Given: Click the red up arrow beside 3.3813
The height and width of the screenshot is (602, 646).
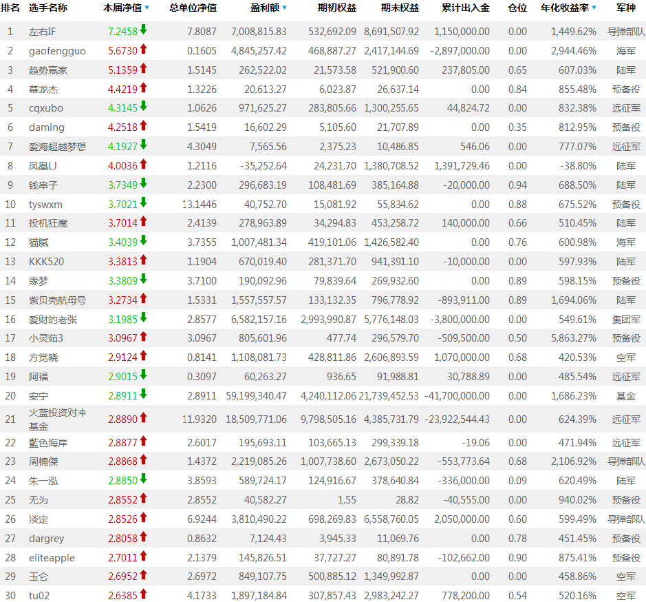Looking at the screenshot, I should 143,260.
